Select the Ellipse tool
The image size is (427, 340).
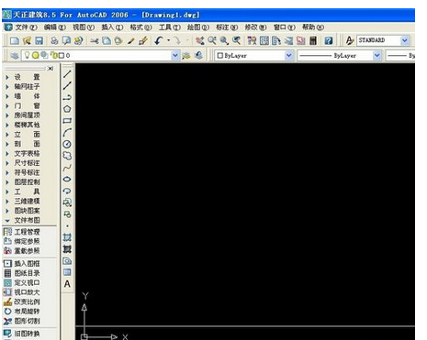point(67,180)
